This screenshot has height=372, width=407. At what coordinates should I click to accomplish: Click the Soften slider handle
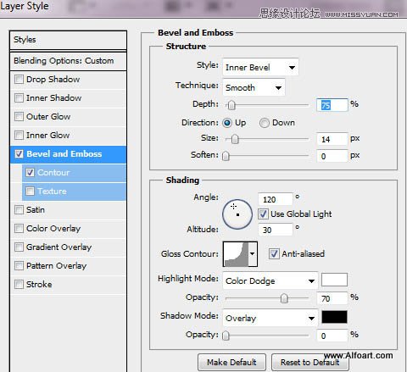click(226, 156)
